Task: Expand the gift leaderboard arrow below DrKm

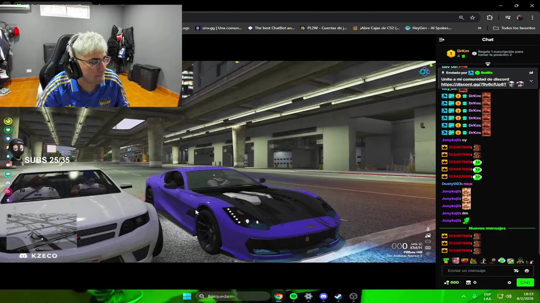Action: pos(488,64)
